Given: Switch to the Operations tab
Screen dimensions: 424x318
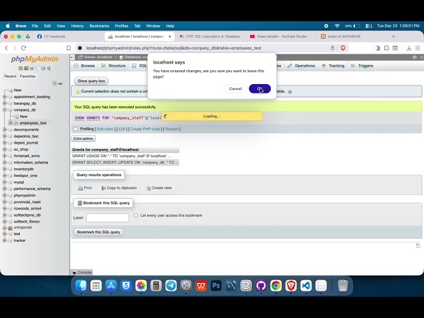Looking at the screenshot, I should [x=301, y=66].
